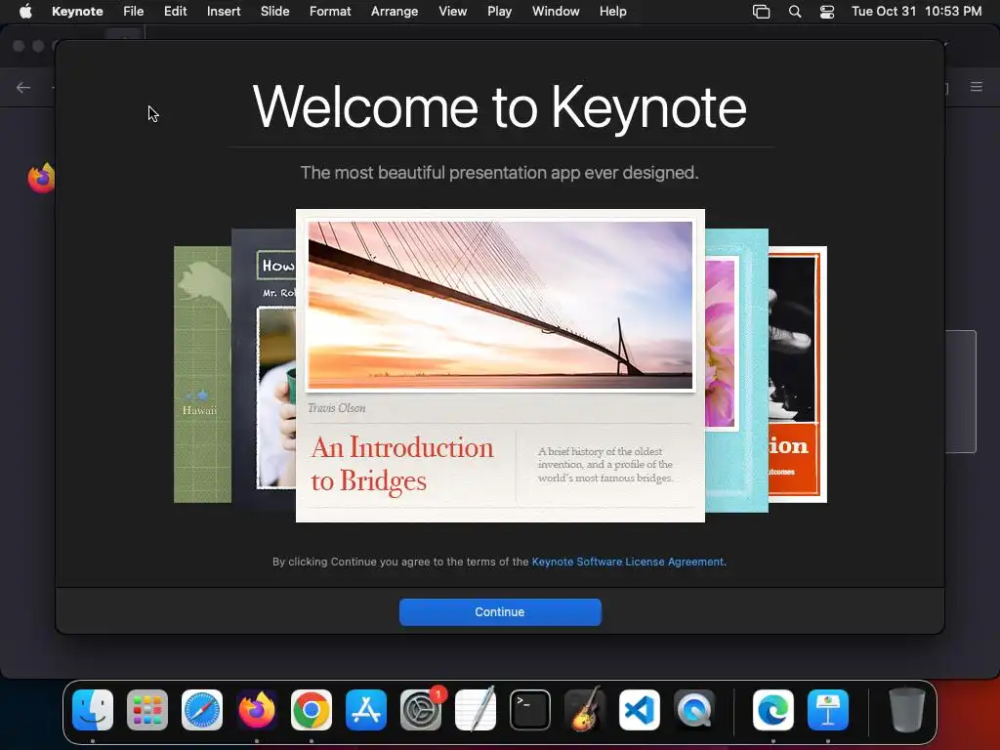Open the Arrange menu
1000x750 pixels.
coord(395,12)
